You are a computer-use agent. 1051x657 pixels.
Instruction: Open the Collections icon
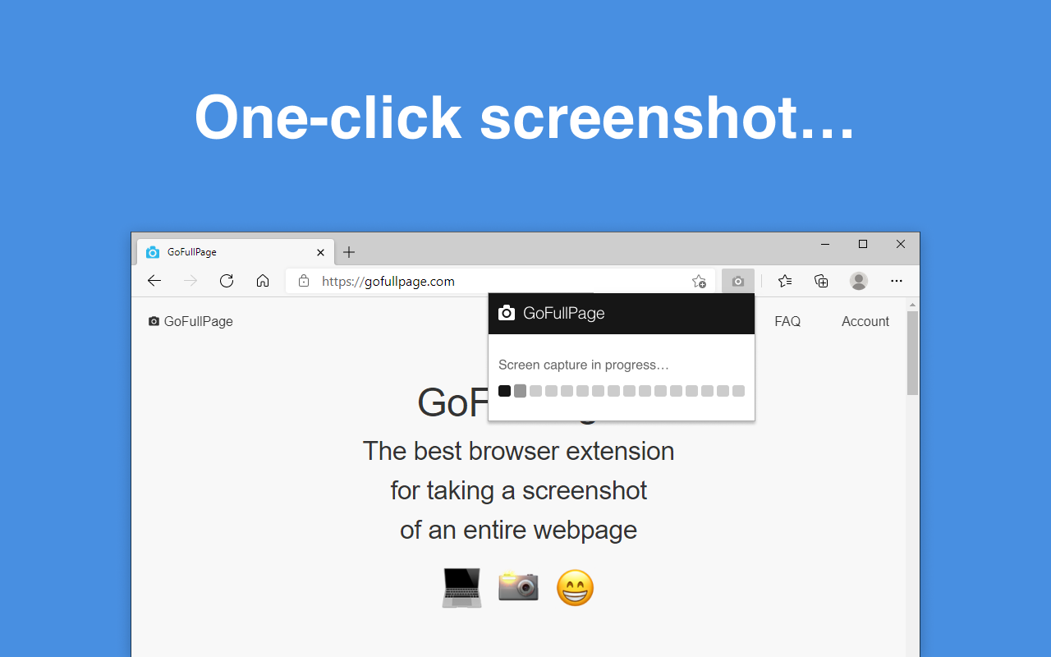point(821,281)
